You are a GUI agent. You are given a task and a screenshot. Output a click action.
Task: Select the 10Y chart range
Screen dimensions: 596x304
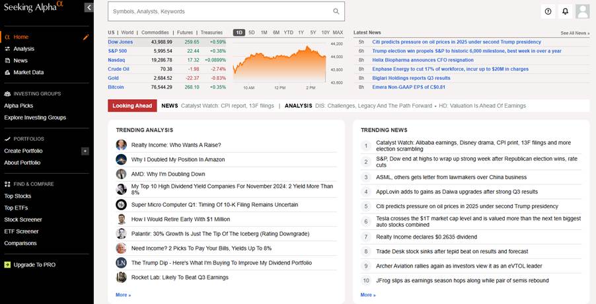pos(325,32)
